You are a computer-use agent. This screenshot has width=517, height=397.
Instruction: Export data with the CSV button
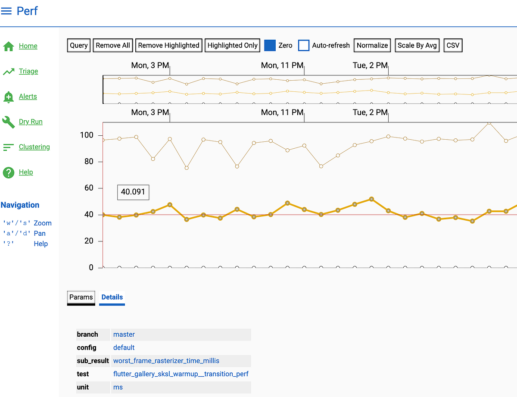[x=453, y=45]
